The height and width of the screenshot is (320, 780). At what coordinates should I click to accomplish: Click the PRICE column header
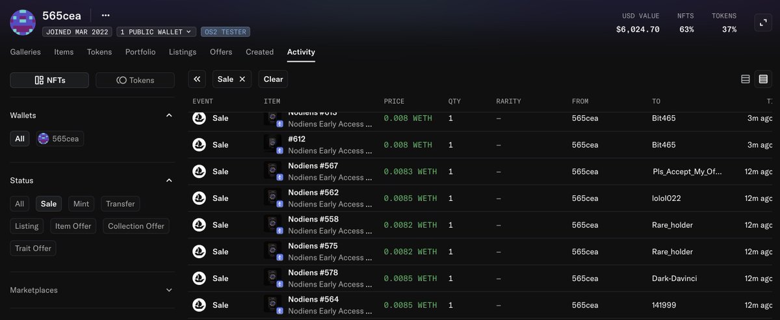point(394,101)
